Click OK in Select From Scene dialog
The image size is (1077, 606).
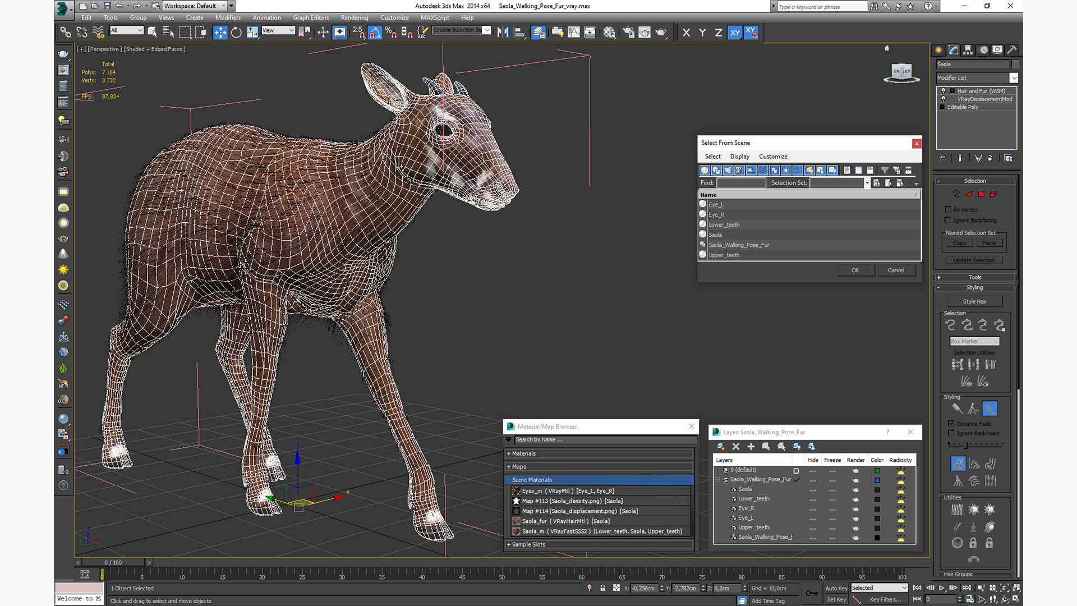tap(855, 270)
